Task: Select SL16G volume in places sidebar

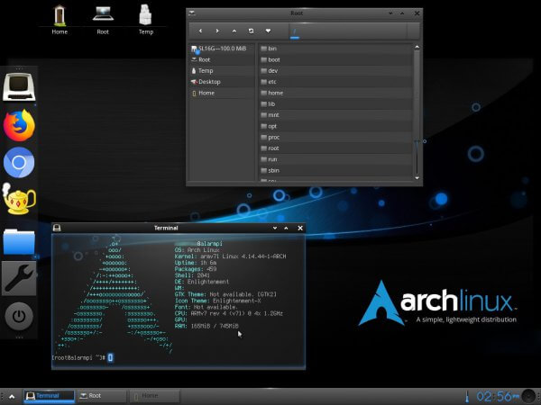Action: click(x=216, y=48)
